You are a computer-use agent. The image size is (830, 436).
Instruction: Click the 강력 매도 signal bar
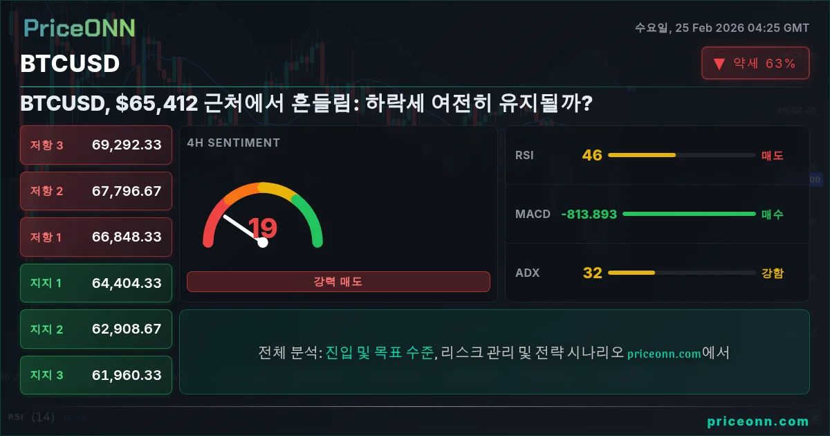(338, 282)
